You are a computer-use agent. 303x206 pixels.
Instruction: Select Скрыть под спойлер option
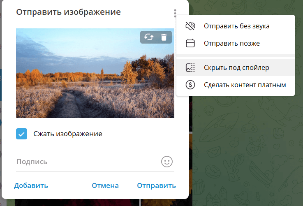click(236, 67)
